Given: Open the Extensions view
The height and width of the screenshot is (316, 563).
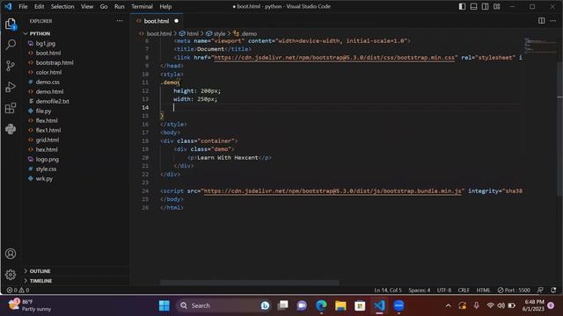Looking at the screenshot, I should [11, 108].
